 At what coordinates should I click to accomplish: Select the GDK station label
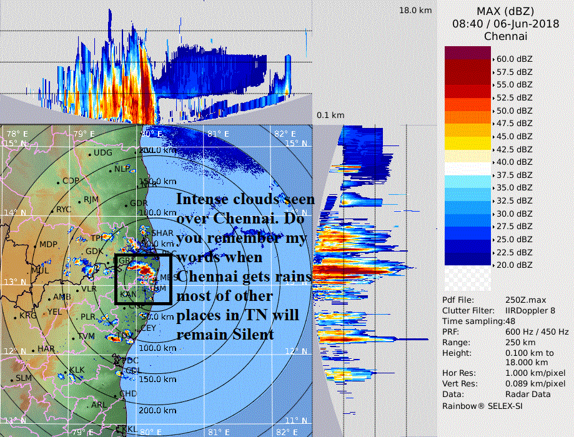pyautogui.click(x=94, y=252)
